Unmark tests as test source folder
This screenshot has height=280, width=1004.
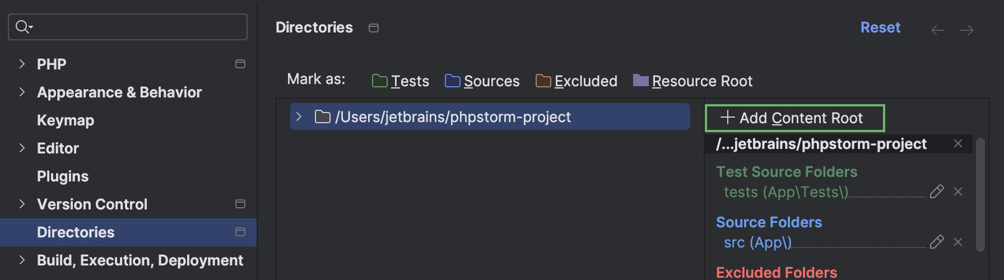(958, 192)
